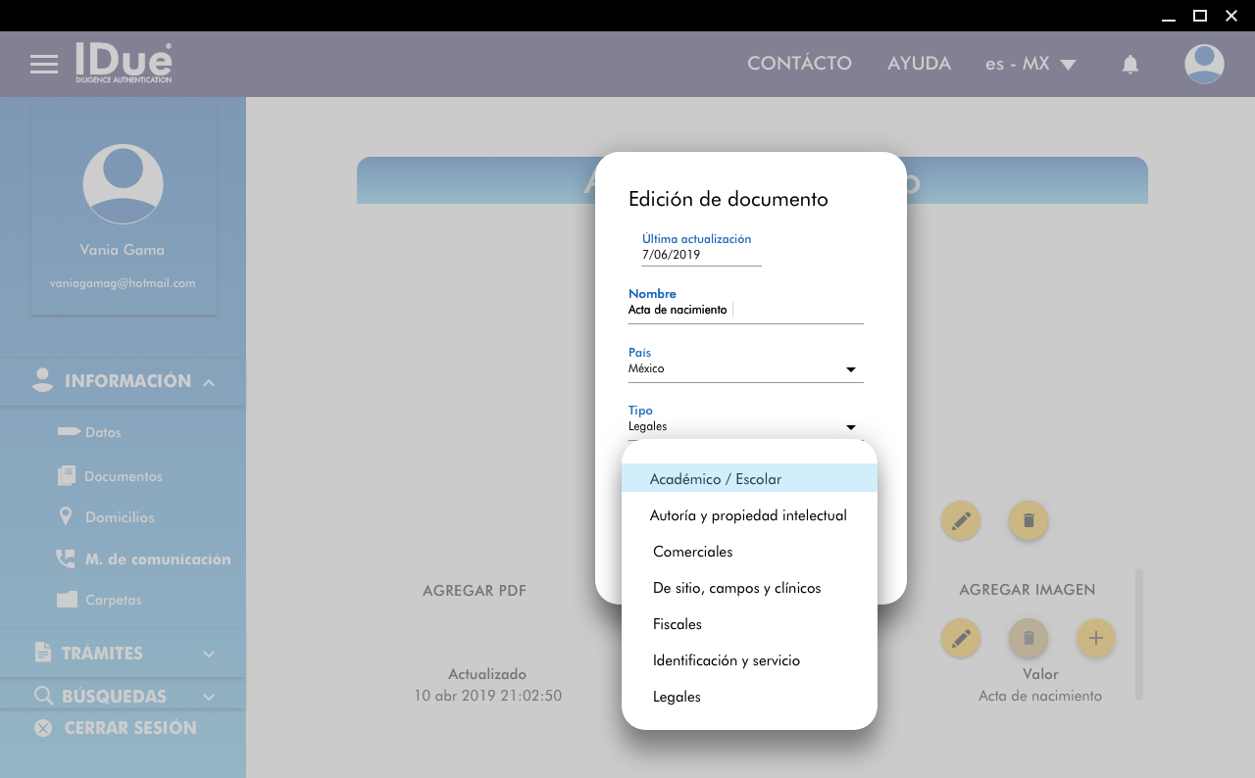1255x778 pixels.
Task: Click the notification bell icon
Action: (x=1130, y=65)
